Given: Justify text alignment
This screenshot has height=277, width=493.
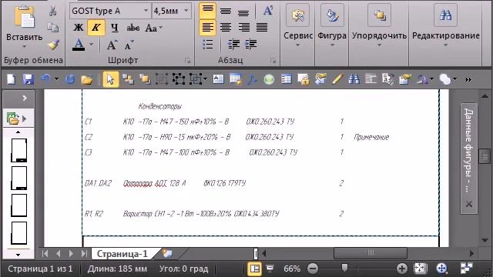Looking at the screenshot, I should click(262, 28).
